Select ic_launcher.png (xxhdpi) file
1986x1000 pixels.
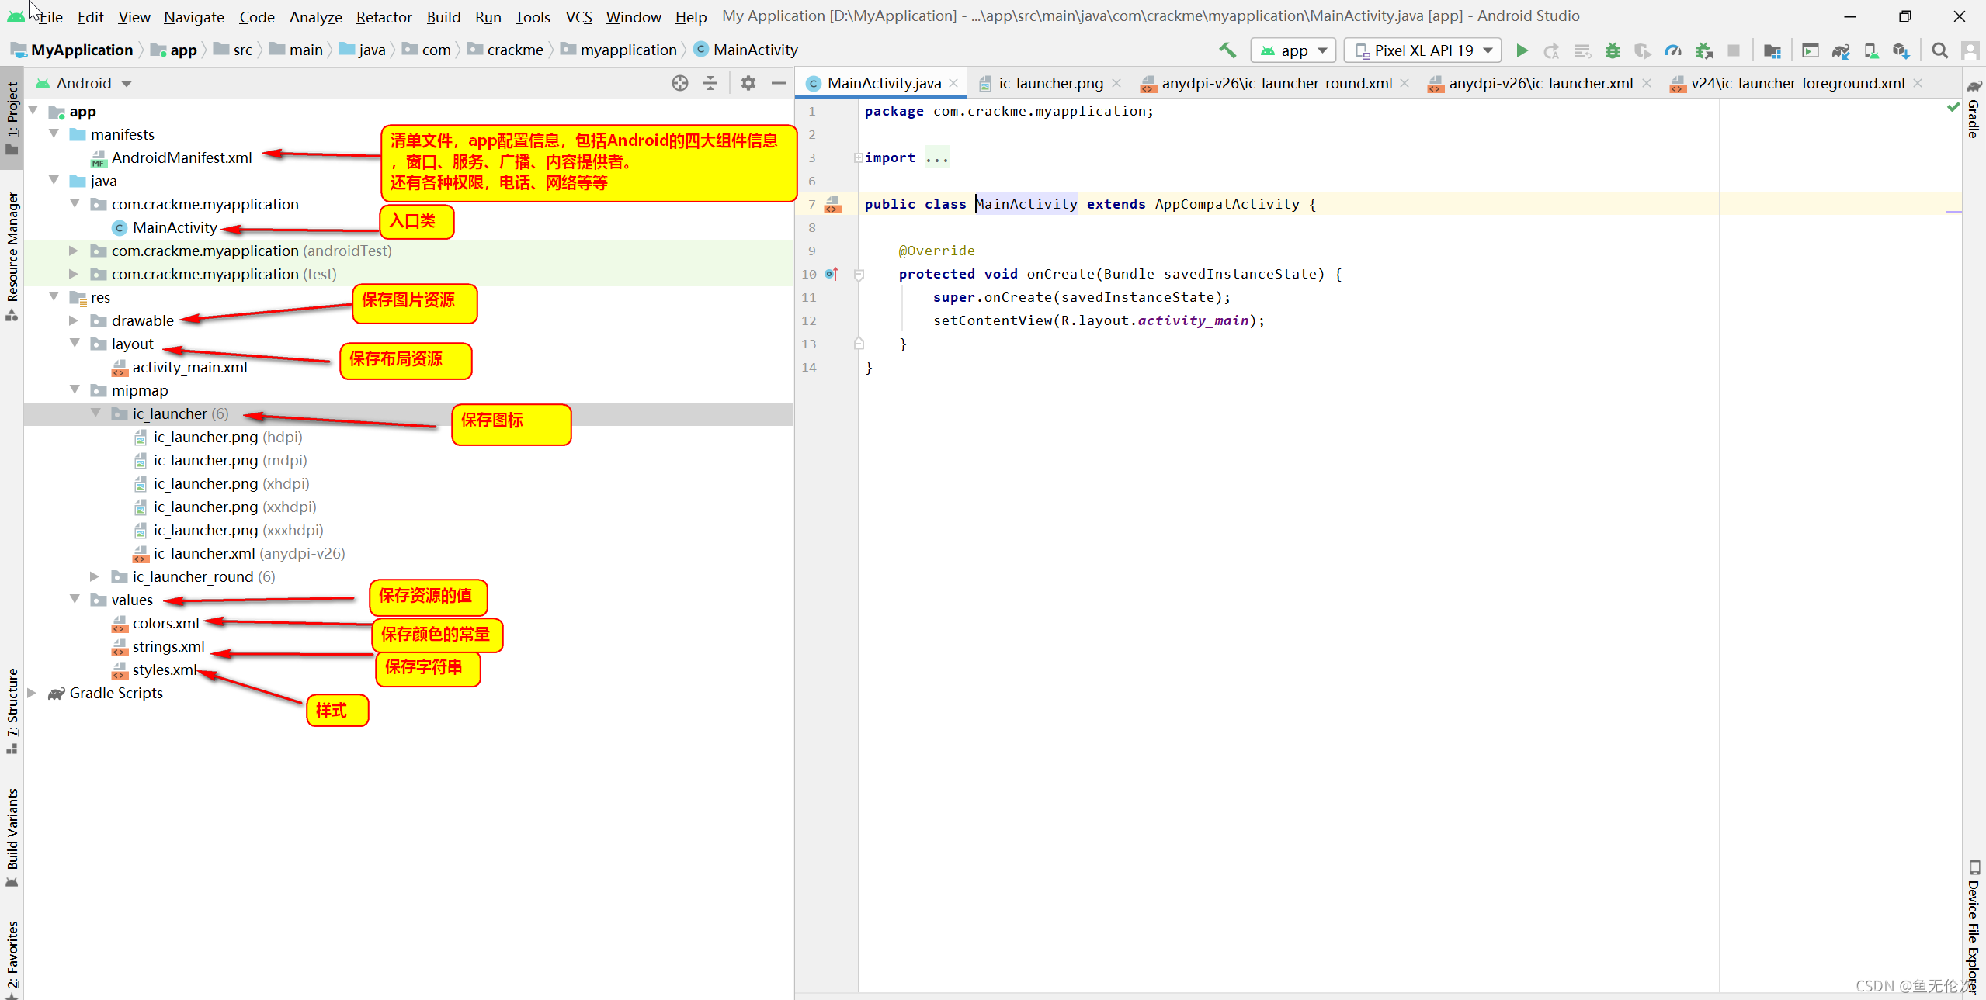225,507
